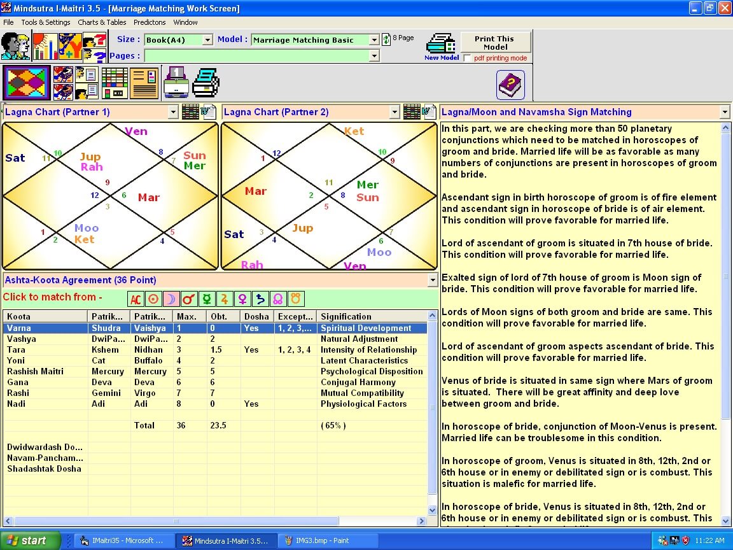Expand Ashta-Koota Agreement (36 Point) dropdown

pyautogui.click(x=433, y=280)
